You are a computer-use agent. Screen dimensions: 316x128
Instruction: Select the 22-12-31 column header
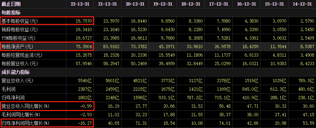coord(80,4)
